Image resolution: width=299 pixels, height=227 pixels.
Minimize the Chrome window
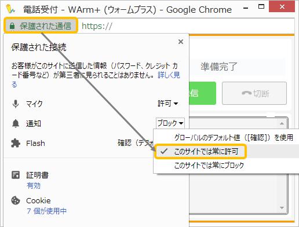coord(246,8)
